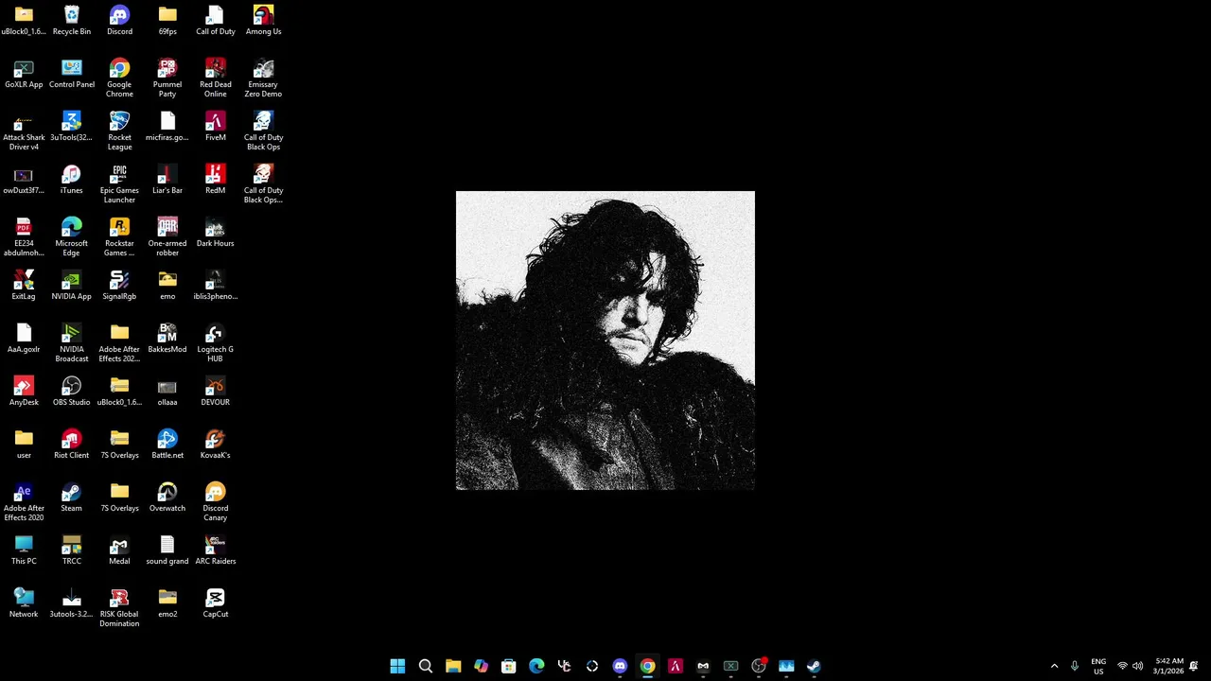Screen dimensions: 1211x681
Task: Select the Rocket League desktop icon
Action: [119, 131]
